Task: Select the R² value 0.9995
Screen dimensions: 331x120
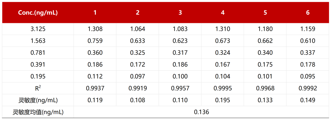Action: point(223,88)
